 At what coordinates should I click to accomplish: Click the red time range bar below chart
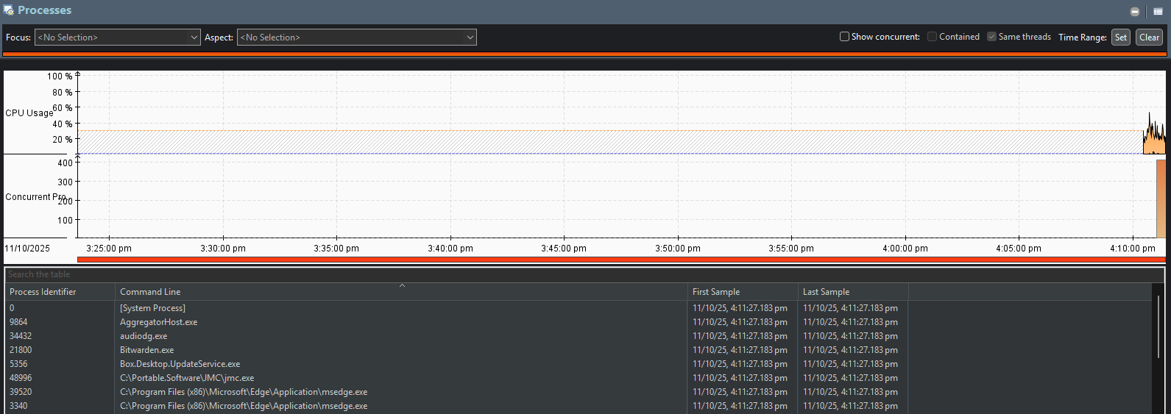point(618,260)
